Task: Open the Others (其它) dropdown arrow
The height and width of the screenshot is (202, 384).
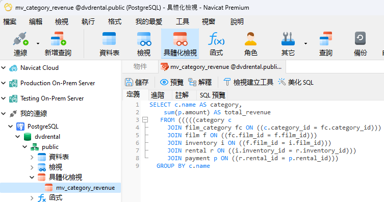Action: pos(305,43)
